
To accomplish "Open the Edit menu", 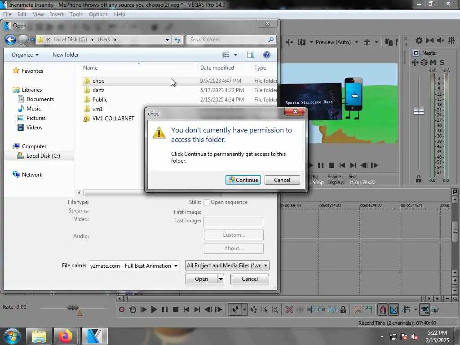I will [22, 14].
